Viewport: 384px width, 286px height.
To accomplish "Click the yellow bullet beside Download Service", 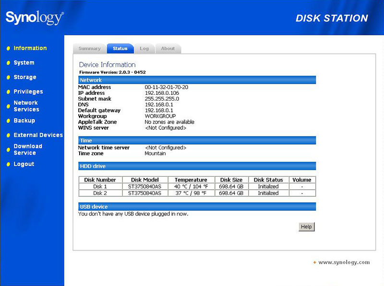I will point(8,149).
